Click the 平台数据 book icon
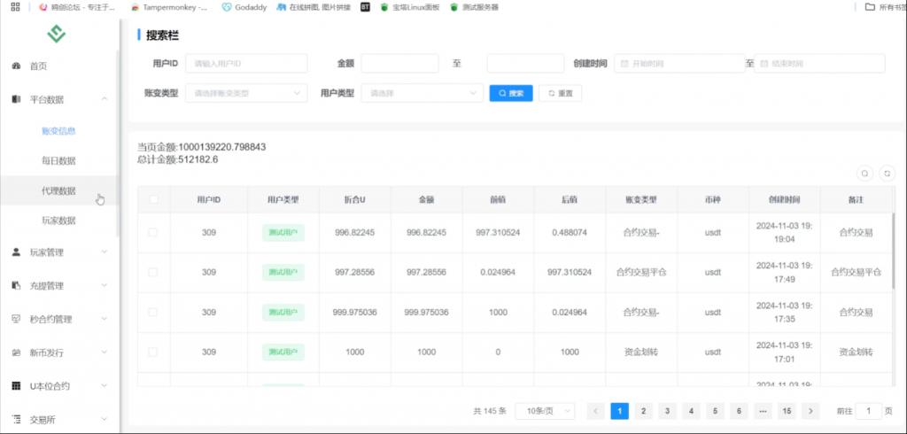The width and height of the screenshot is (907, 434). (16, 99)
